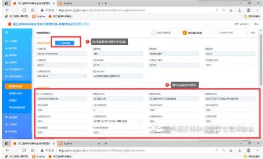The width and height of the screenshot is (263, 159).
Task: Open the orange highlighted sidebar submenu item
Action: pyautogui.click(x=18, y=87)
